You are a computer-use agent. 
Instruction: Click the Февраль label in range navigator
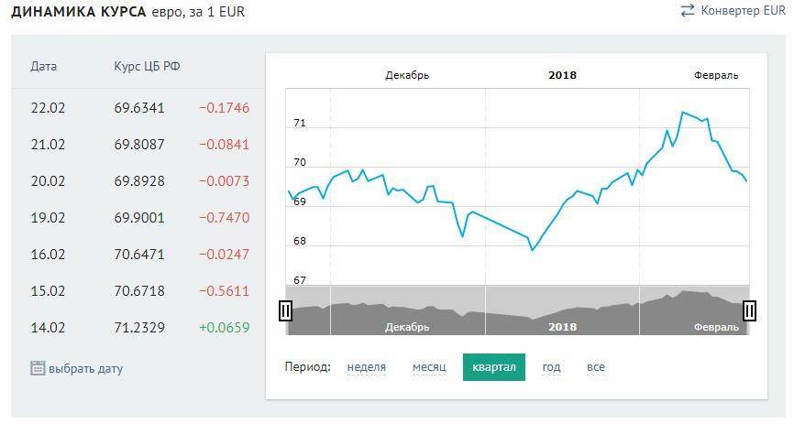pyautogui.click(x=716, y=327)
